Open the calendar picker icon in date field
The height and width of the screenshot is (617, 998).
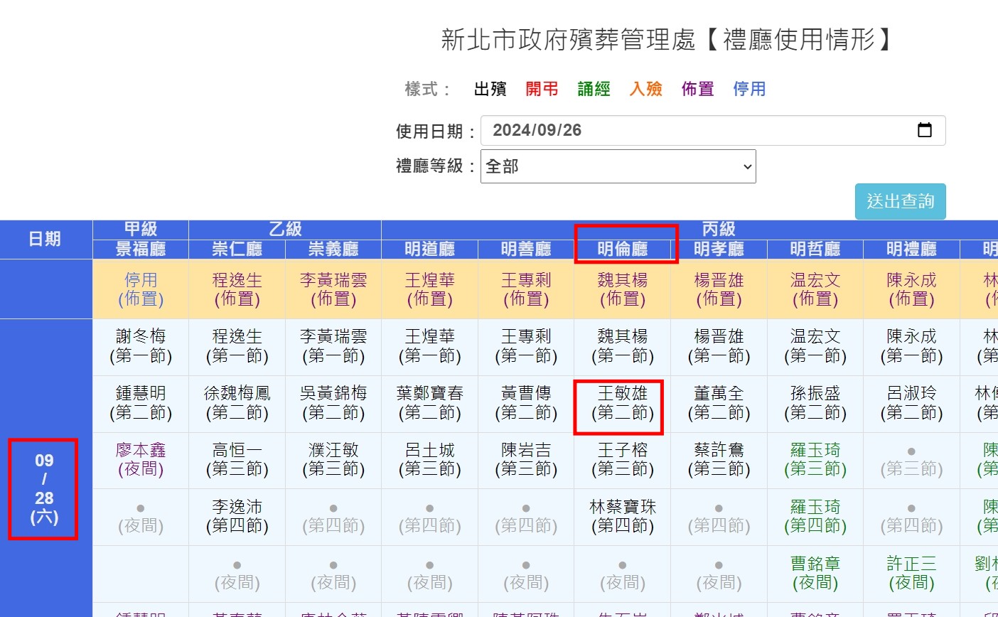(x=924, y=130)
